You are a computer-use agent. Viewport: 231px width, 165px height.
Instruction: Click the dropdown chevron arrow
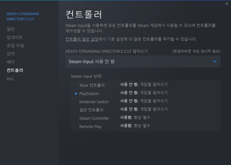pyautogui.click(x=215, y=61)
